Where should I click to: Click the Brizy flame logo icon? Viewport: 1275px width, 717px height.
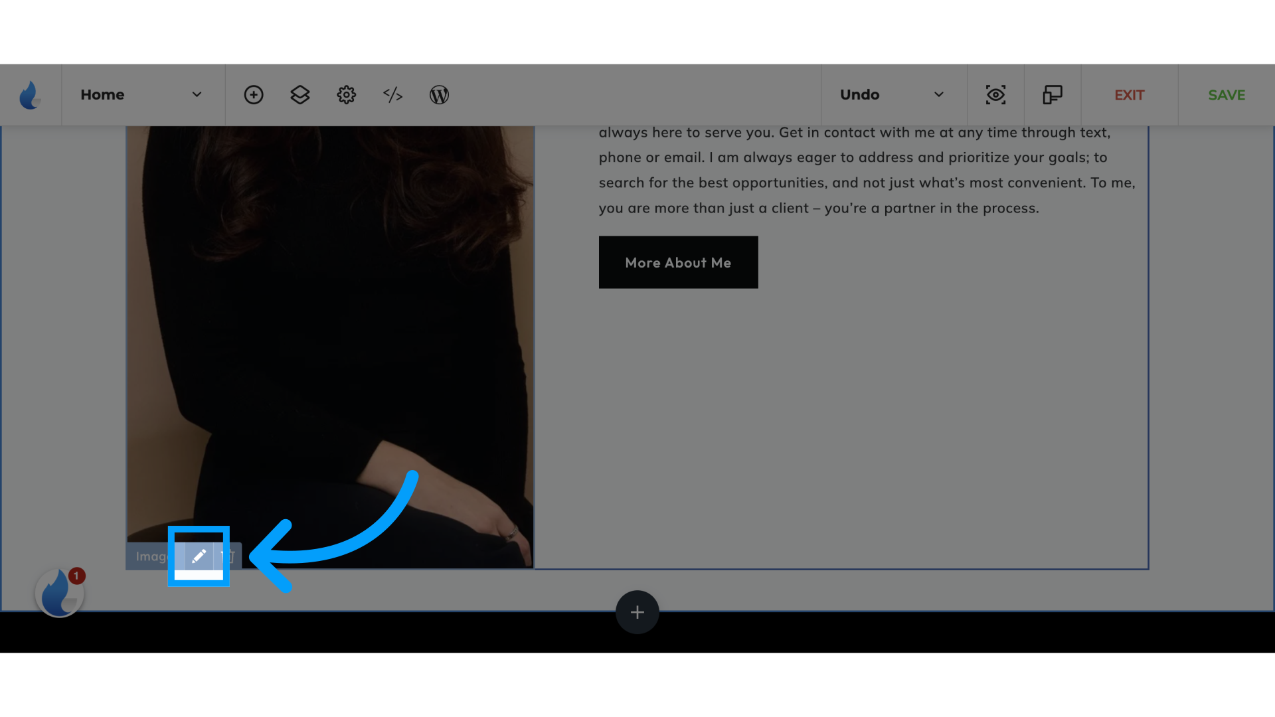[31, 94]
